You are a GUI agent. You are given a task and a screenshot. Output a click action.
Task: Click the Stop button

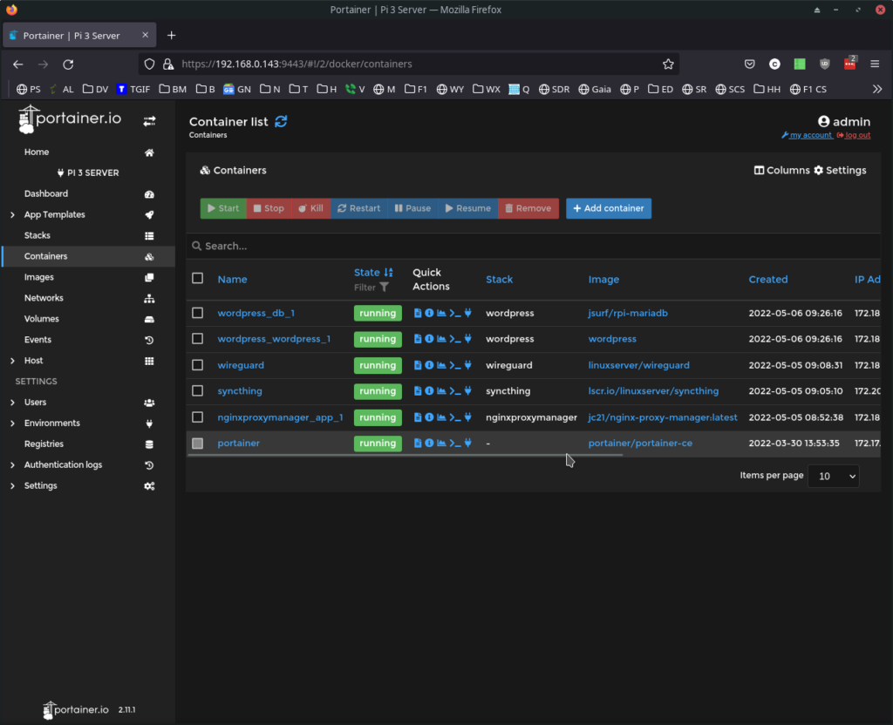(x=269, y=208)
